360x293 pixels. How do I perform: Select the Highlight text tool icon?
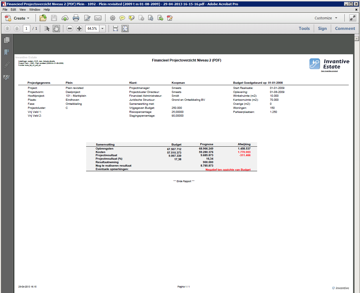[x=132, y=18]
